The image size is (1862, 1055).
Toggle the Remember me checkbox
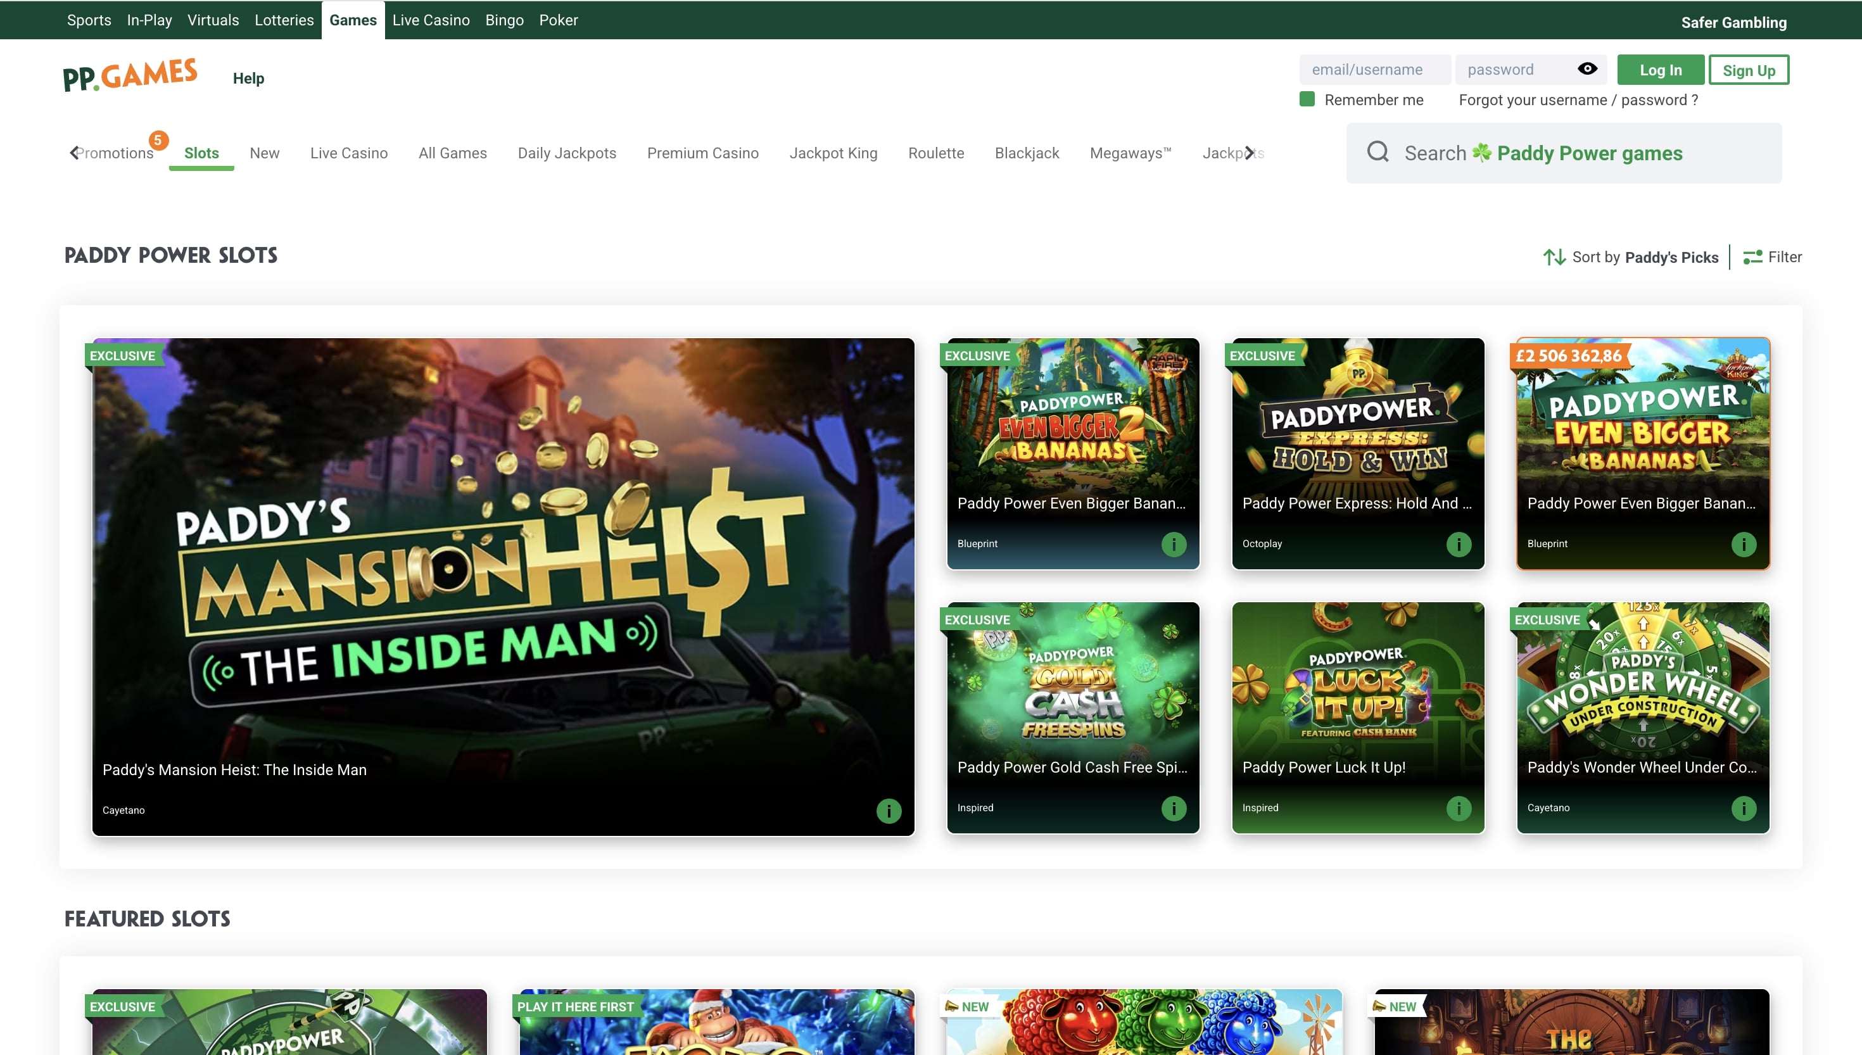tap(1307, 99)
